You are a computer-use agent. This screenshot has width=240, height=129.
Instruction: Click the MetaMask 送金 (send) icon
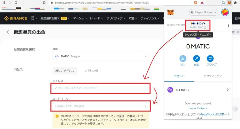coord(196,58)
